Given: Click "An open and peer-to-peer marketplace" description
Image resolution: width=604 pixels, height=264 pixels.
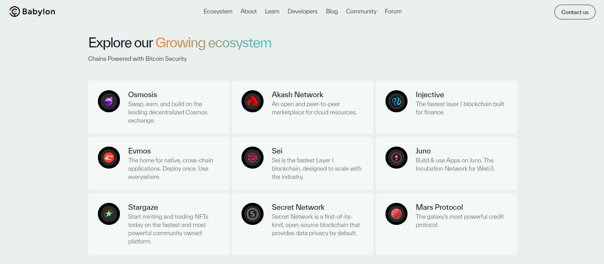Looking at the screenshot, I should [314, 108].
